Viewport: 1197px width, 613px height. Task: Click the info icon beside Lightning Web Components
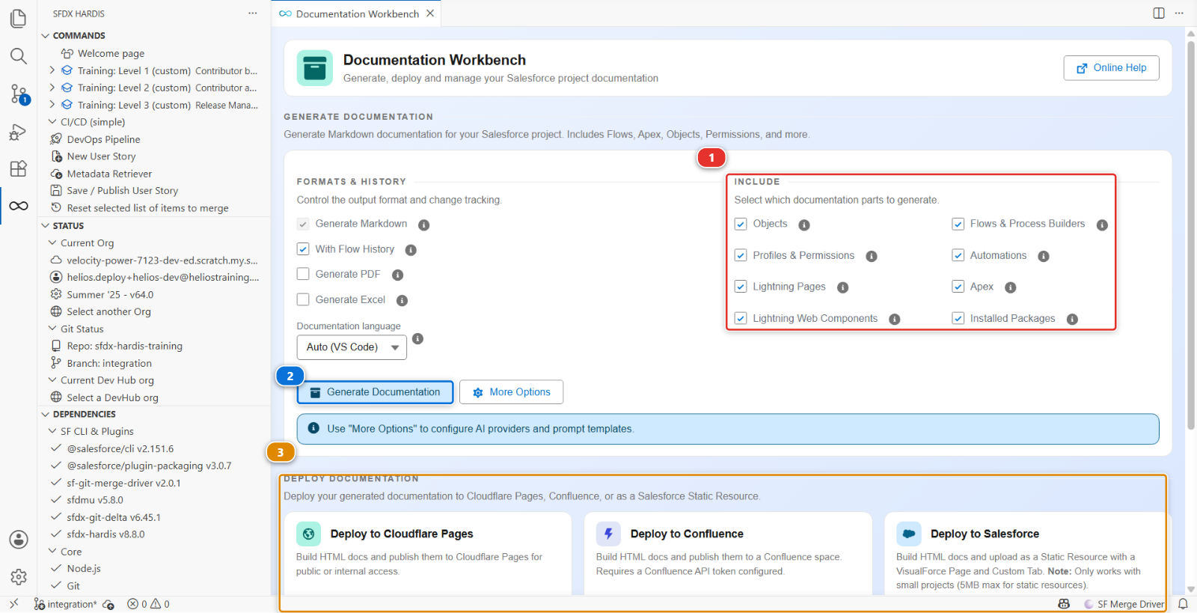pyautogui.click(x=895, y=319)
